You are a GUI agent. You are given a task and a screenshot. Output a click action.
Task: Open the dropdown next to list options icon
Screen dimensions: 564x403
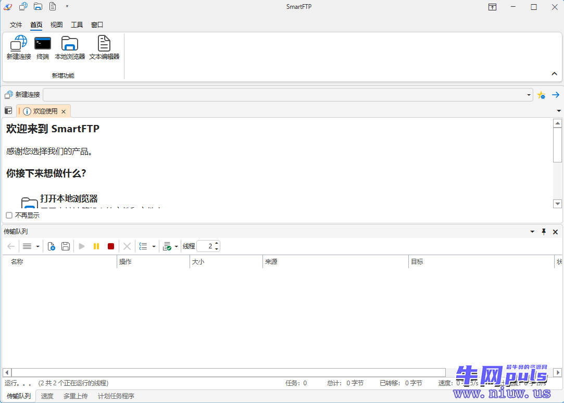pos(154,246)
